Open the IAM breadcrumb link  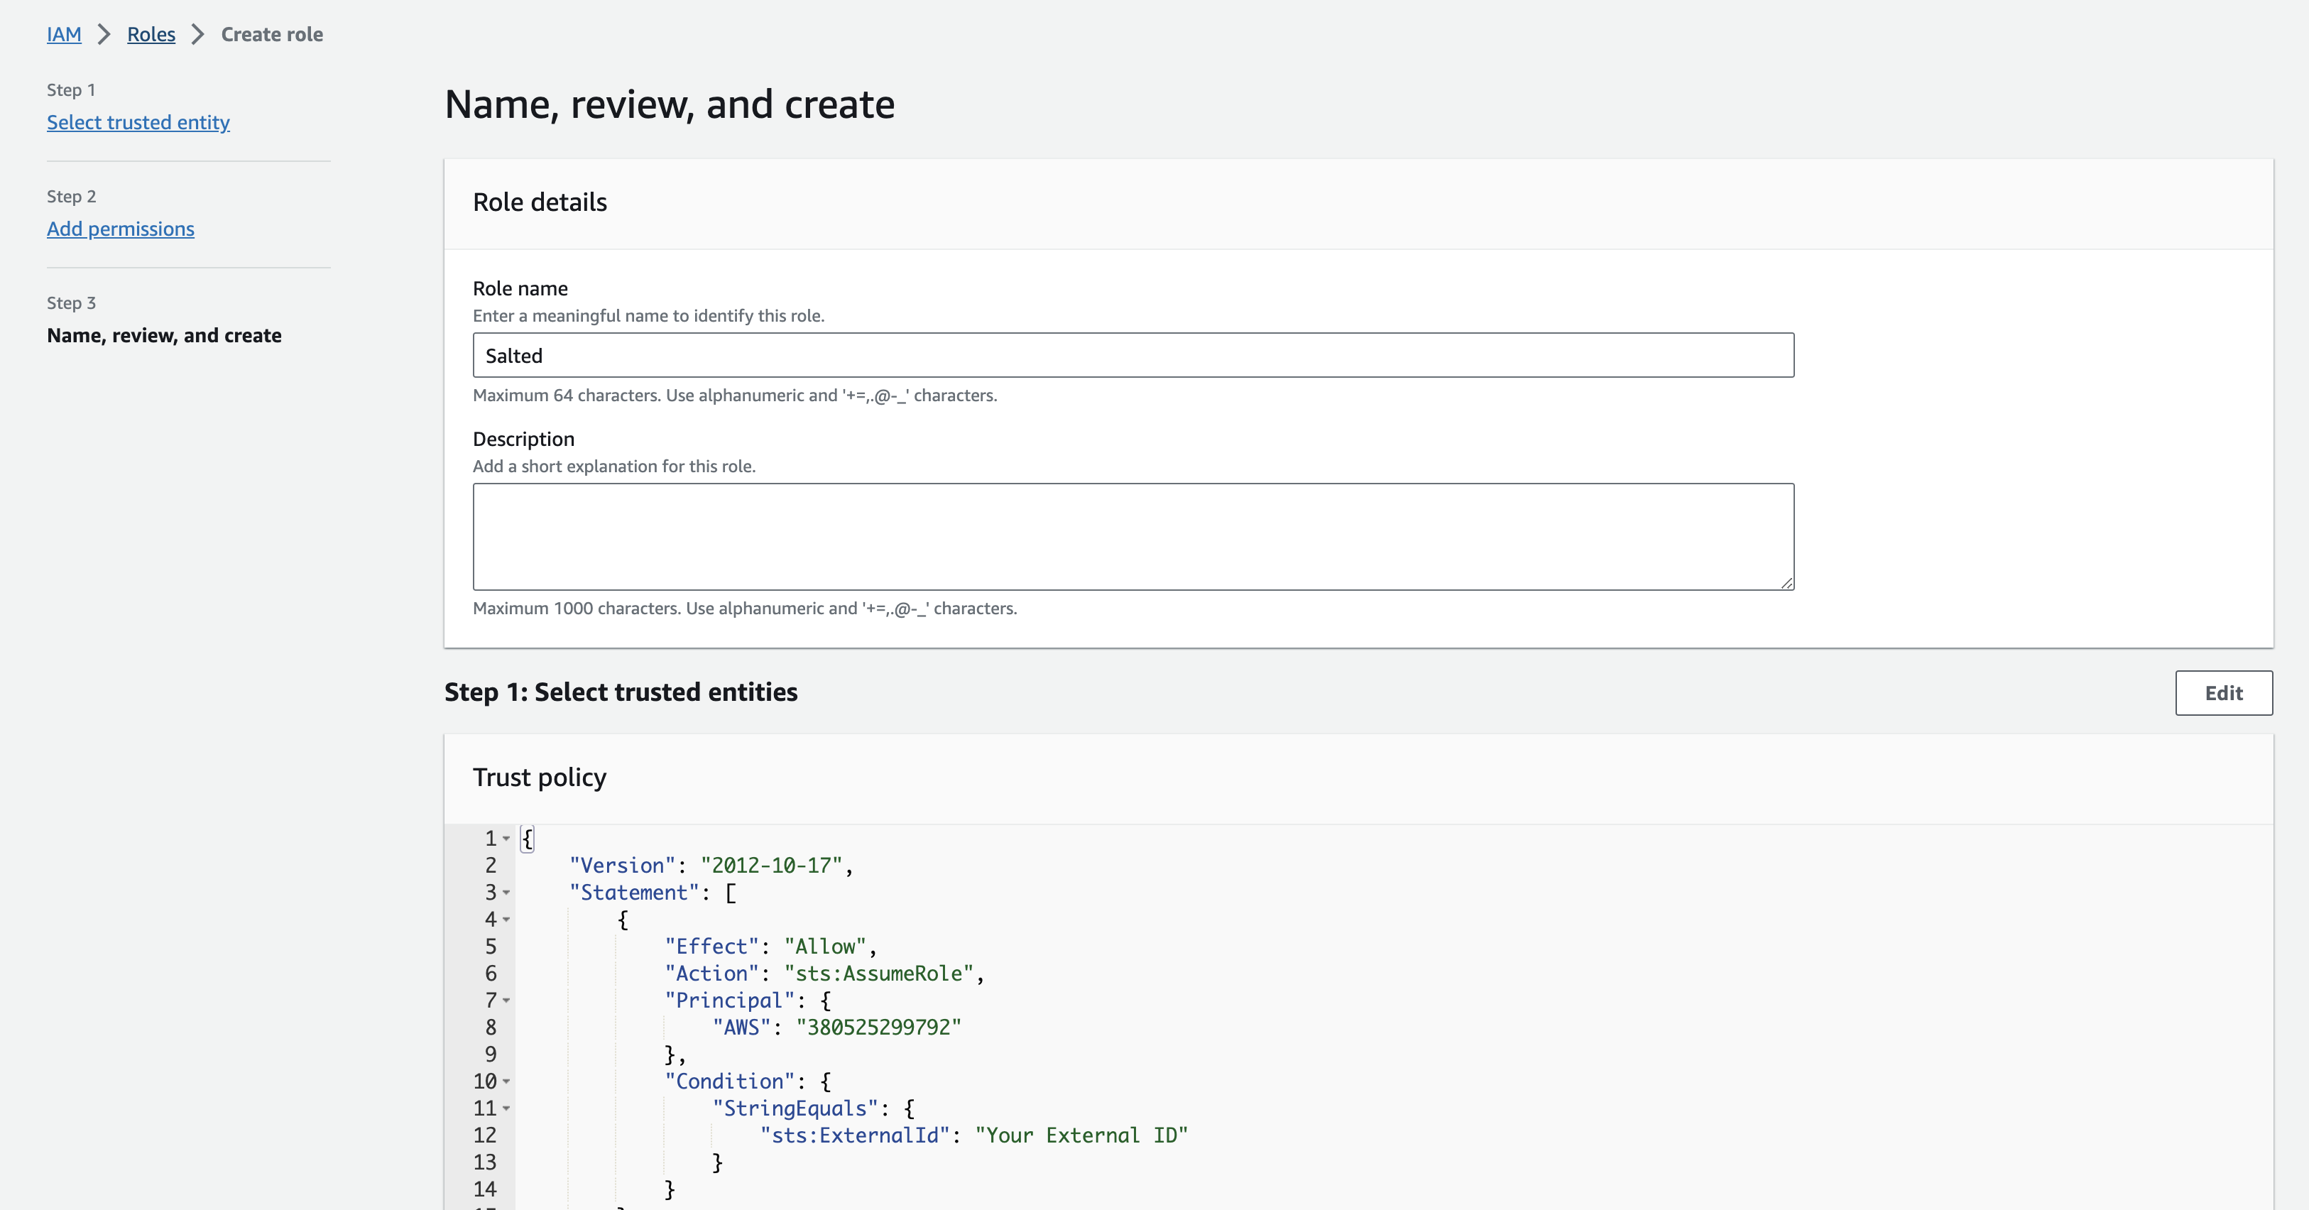click(64, 34)
